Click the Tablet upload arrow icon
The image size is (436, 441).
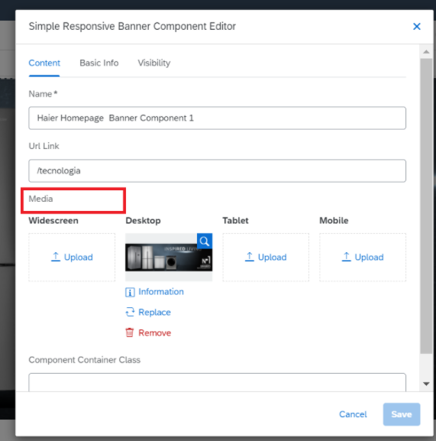(x=250, y=257)
